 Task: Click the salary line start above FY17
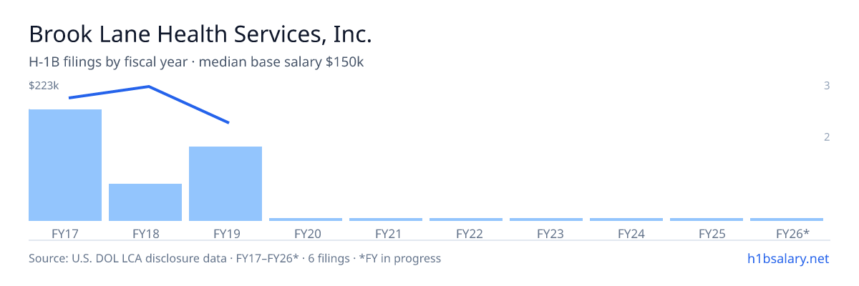point(69,97)
